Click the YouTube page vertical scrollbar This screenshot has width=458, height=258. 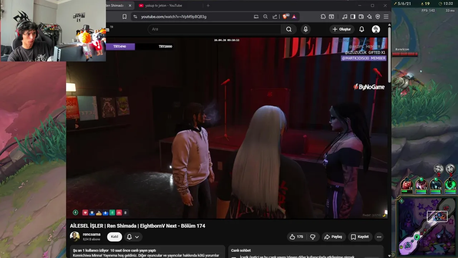click(389, 56)
